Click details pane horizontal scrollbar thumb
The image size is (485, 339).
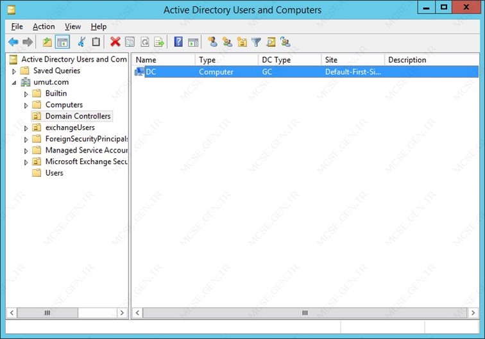pyautogui.click(x=305, y=313)
